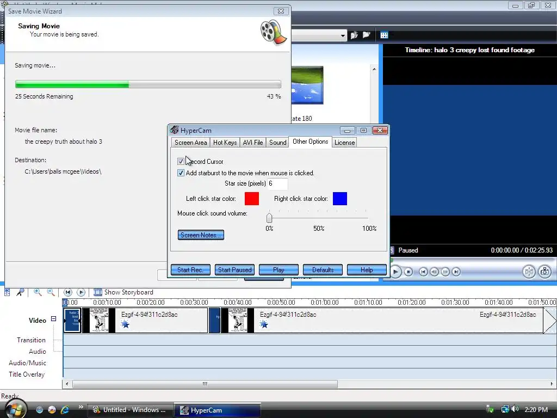Click the volume speaker tray icon
This screenshot has height=418, width=557.
(515, 409)
